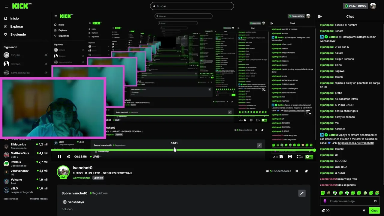Viewport: 384px width, 216px height.
Task: Click the Spreen notification mute icon
Action: coord(46,64)
